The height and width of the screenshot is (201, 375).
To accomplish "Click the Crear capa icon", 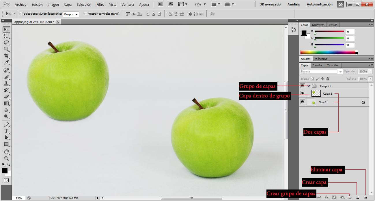I will [x=357, y=197].
